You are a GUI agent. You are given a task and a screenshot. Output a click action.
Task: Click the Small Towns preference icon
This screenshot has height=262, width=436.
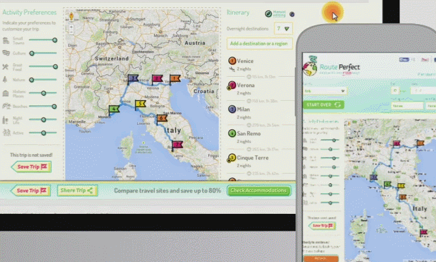point(6,40)
